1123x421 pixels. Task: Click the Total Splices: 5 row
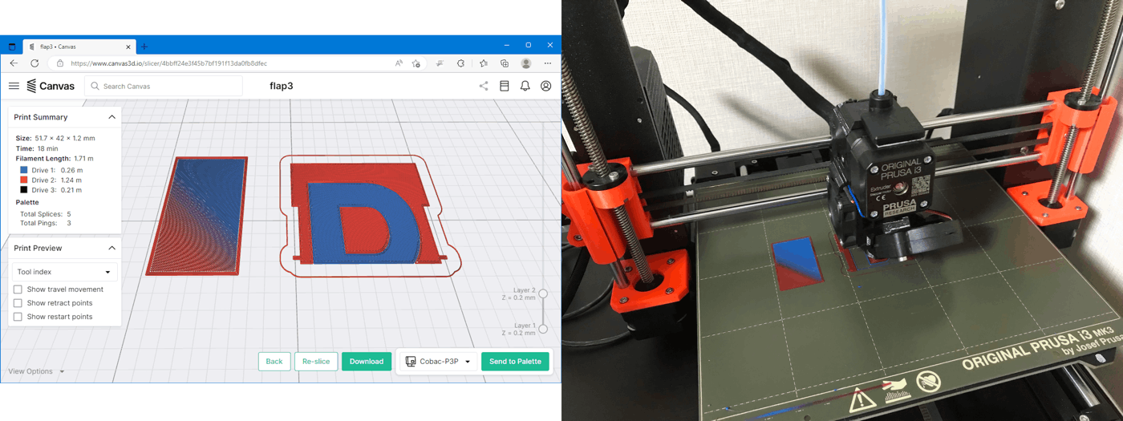point(46,214)
